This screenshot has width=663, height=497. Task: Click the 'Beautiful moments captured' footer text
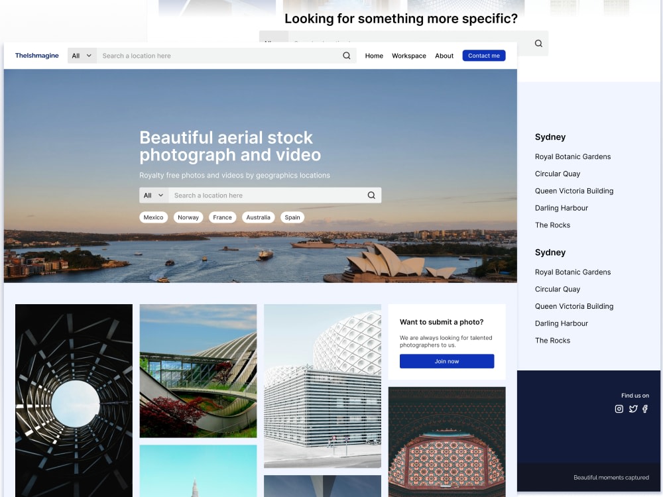(x=611, y=478)
